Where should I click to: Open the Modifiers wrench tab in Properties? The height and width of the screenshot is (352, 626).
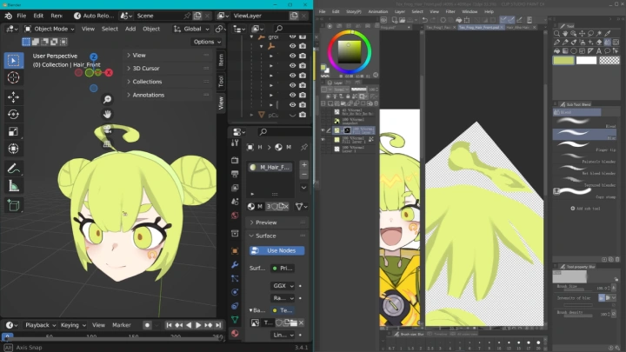[235, 264]
